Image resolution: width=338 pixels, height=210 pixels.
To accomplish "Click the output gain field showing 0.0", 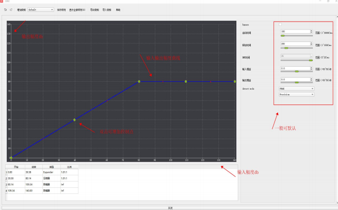I will click(x=295, y=80).
